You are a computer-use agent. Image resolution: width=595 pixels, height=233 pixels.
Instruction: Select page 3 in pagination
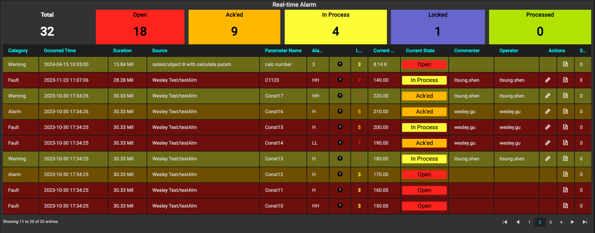coord(551,222)
